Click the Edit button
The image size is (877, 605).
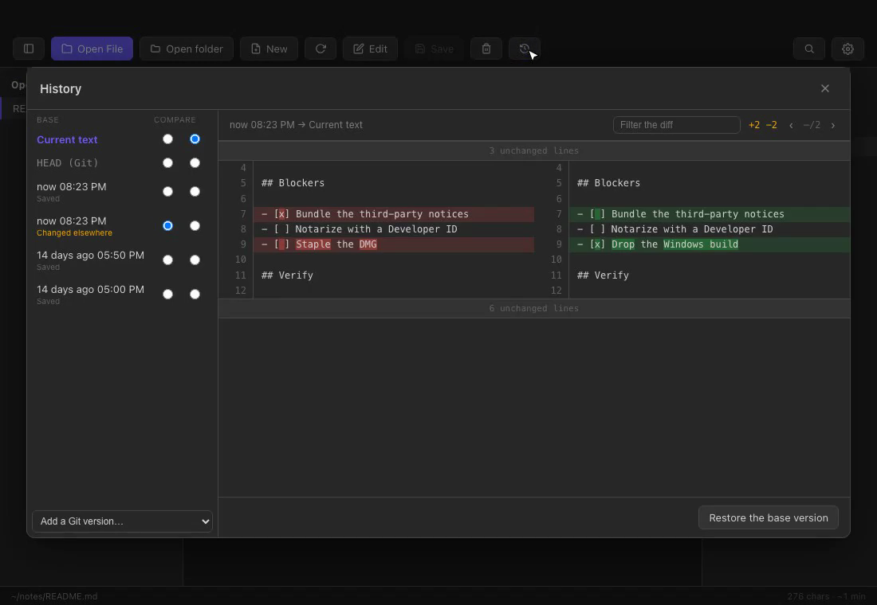point(370,49)
